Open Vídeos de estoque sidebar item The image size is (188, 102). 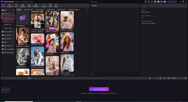click(8, 46)
